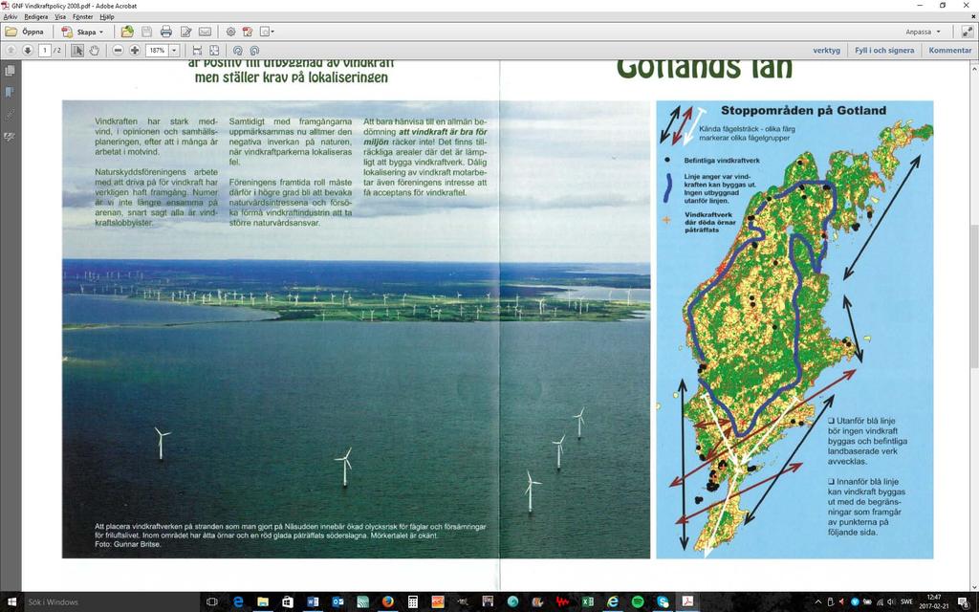Screen dimensions: 979x612
Task: Click the first circular arrow icon
Action: 237,50
